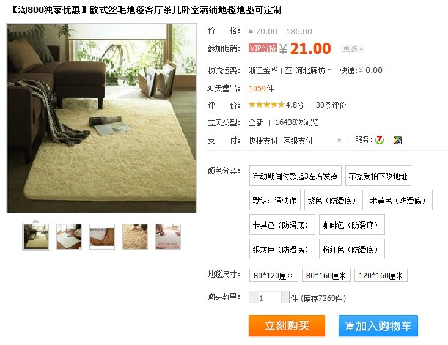Click the VIP价格 promotion badge
The image size is (448, 345).
click(263, 48)
